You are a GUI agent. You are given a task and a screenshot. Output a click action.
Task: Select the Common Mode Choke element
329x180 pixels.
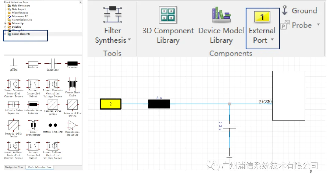tap(73, 87)
